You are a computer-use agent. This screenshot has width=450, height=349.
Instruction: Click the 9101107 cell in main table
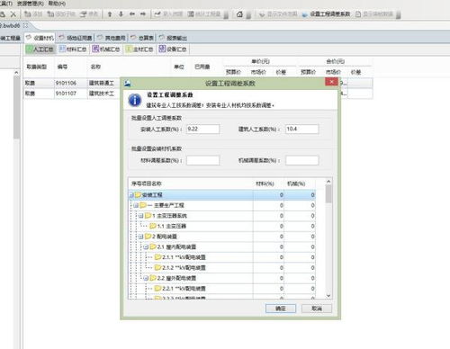pyautogui.click(x=70, y=94)
